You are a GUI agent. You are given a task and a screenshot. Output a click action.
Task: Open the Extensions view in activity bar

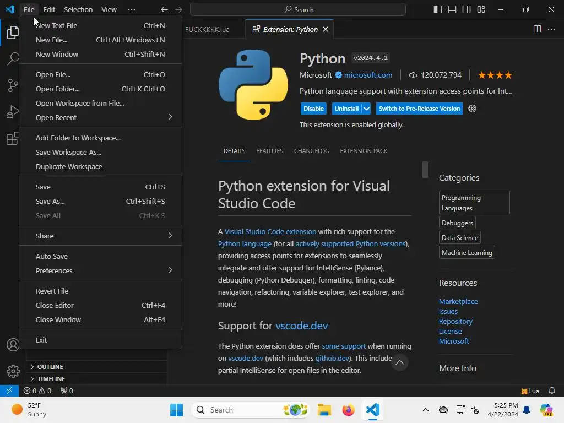(13, 138)
